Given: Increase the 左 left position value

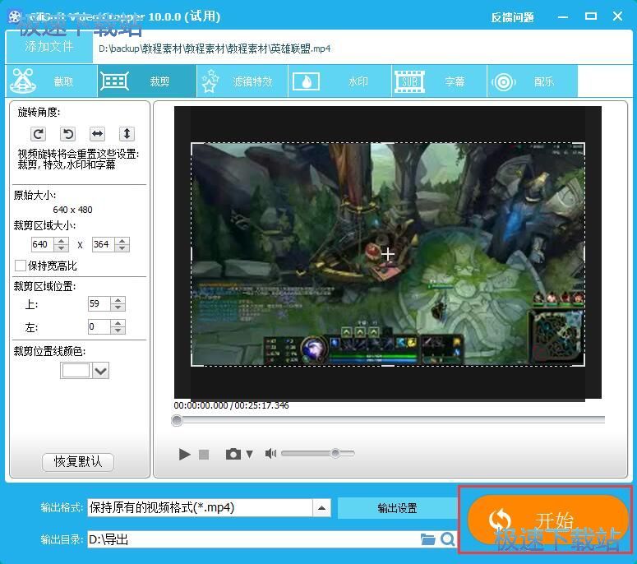Looking at the screenshot, I should coord(118,322).
